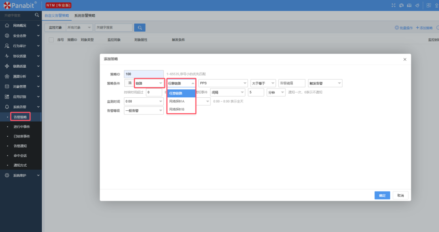Collapse 系统告警 using its chevron
439x232 pixels.
click(38, 107)
